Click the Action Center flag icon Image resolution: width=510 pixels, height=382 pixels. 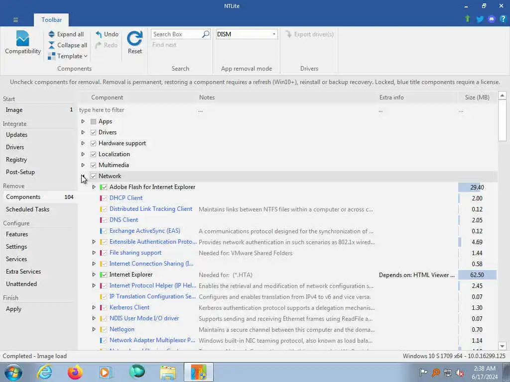[x=423, y=373]
